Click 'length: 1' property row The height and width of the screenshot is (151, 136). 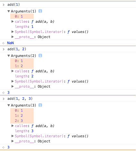(x=24, y=27)
